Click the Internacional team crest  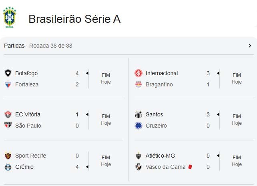139,73
